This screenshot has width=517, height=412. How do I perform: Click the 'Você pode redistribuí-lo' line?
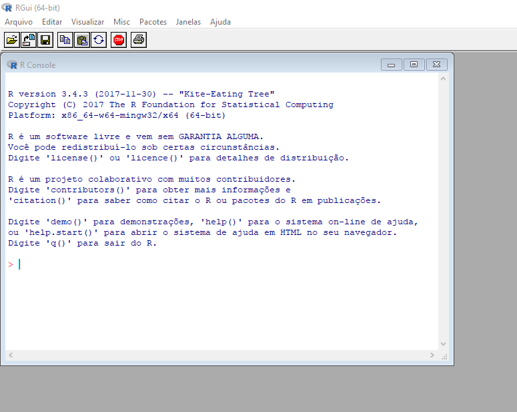[143, 147]
